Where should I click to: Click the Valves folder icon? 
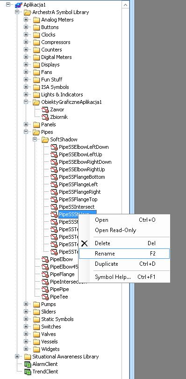click(36, 334)
